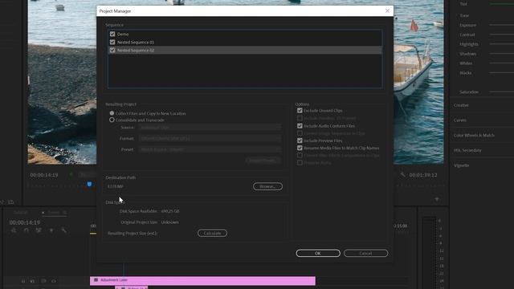This screenshot has width=514, height=289.
Task: Toggle Include Preview Files checkbox
Action: click(x=300, y=140)
